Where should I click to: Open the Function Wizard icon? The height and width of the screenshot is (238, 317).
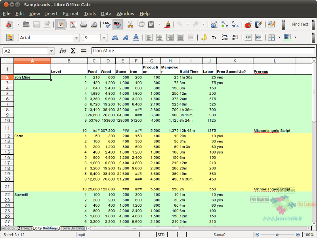(63, 51)
